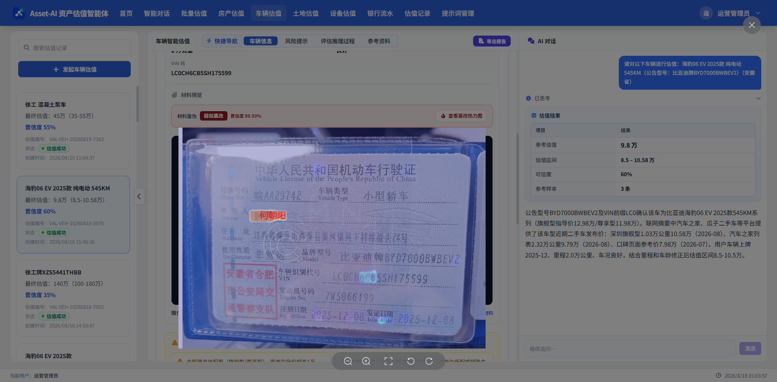Image resolution: width=777 pixels, height=382 pixels.
Task: Click 置信度 35% on 徐工牌 card
Action: (x=40, y=295)
